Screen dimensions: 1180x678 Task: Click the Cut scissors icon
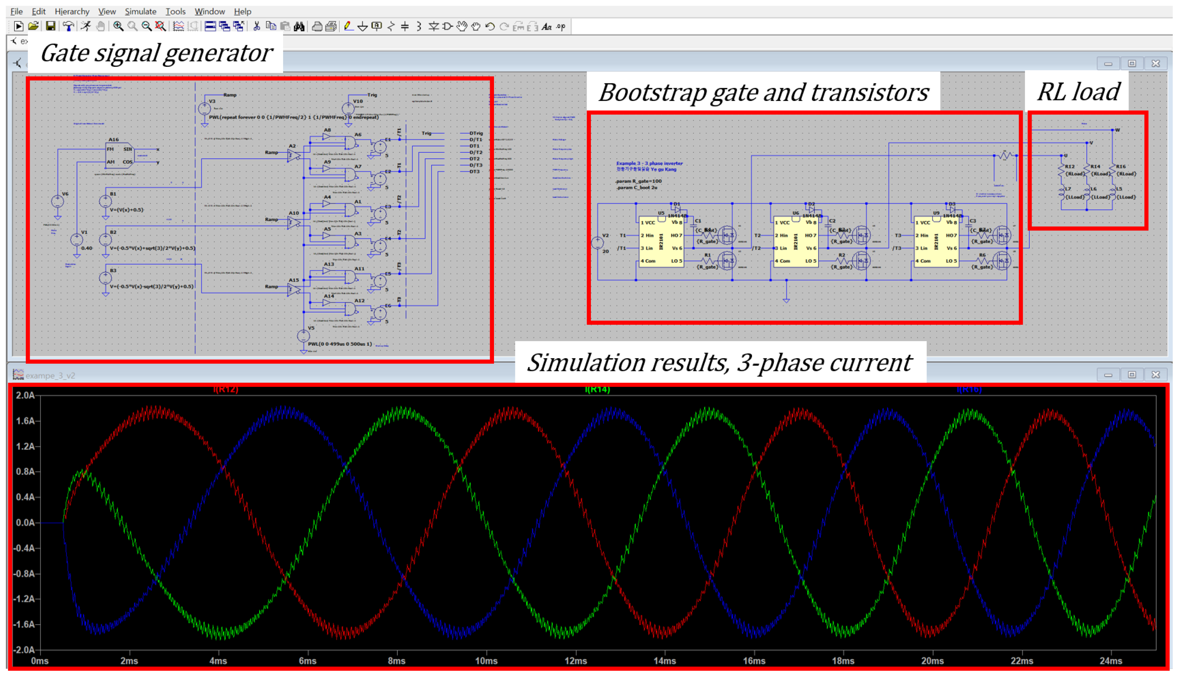tap(257, 26)
